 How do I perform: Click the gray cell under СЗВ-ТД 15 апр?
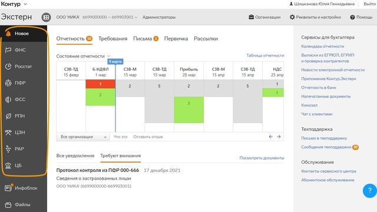(247, 101)
